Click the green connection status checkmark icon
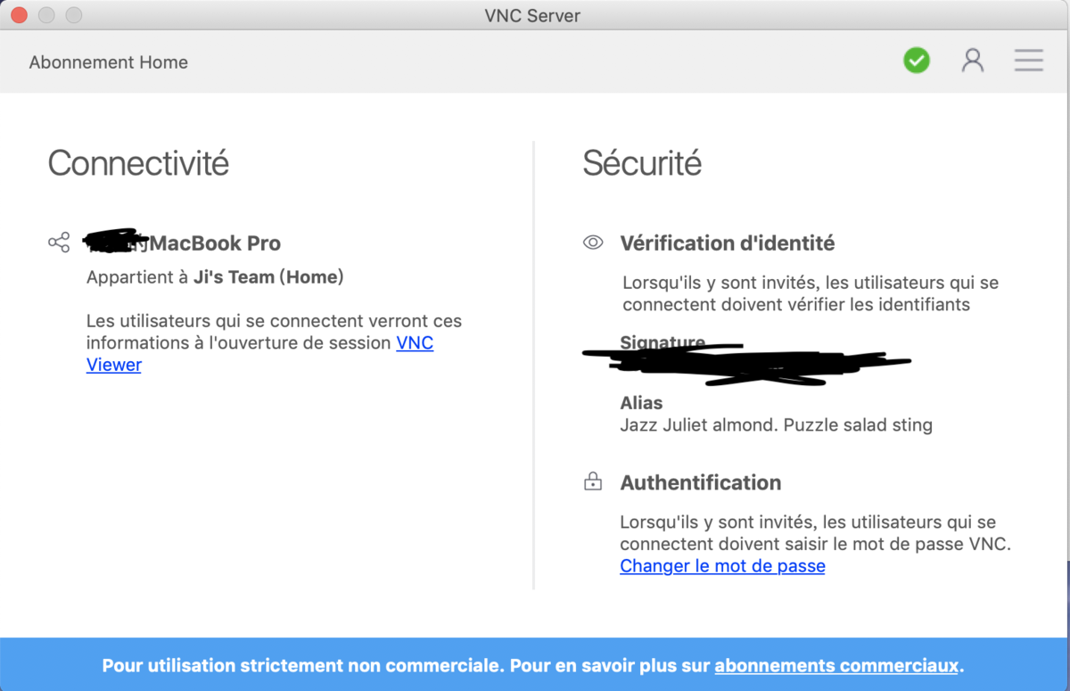Screen dimensions: 1070x691 [916, 61]
